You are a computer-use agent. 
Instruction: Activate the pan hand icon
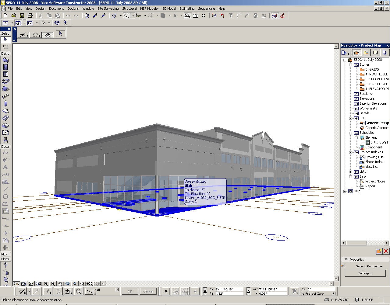tap(60, 284)
